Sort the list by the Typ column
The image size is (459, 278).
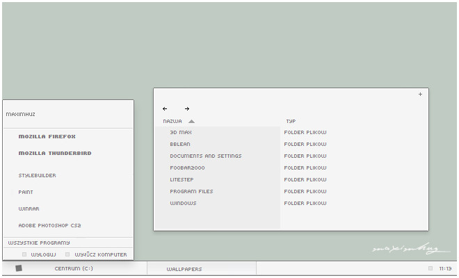tap(291, 121)
